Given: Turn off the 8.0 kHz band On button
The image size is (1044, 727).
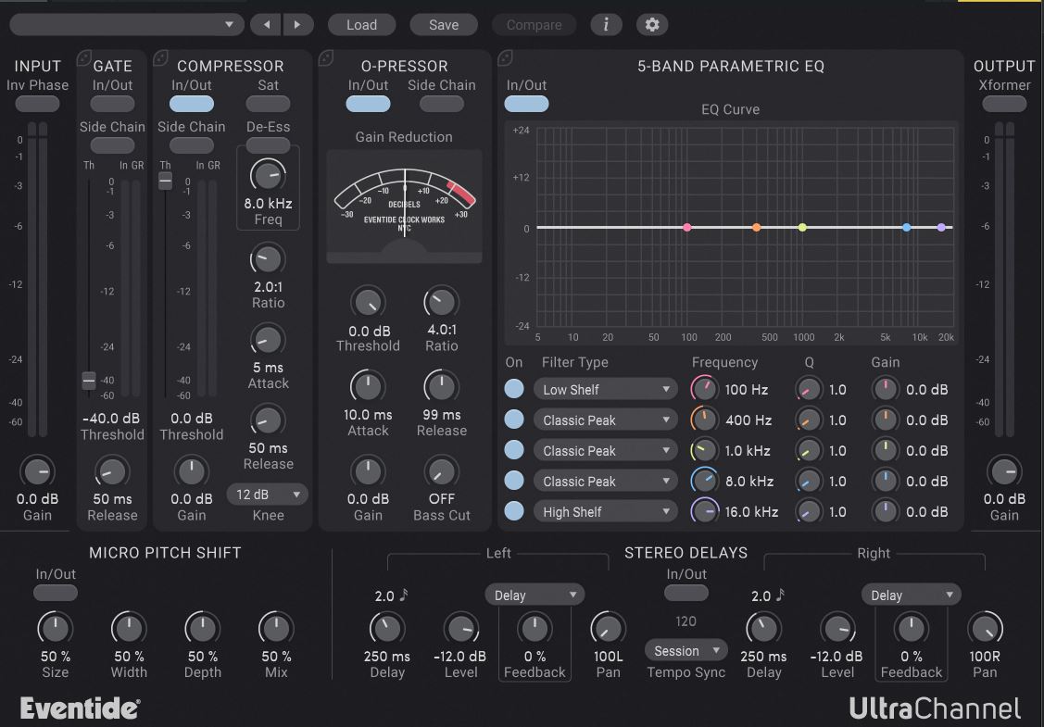Looking at the screenshot, I should tap(514, 481).
